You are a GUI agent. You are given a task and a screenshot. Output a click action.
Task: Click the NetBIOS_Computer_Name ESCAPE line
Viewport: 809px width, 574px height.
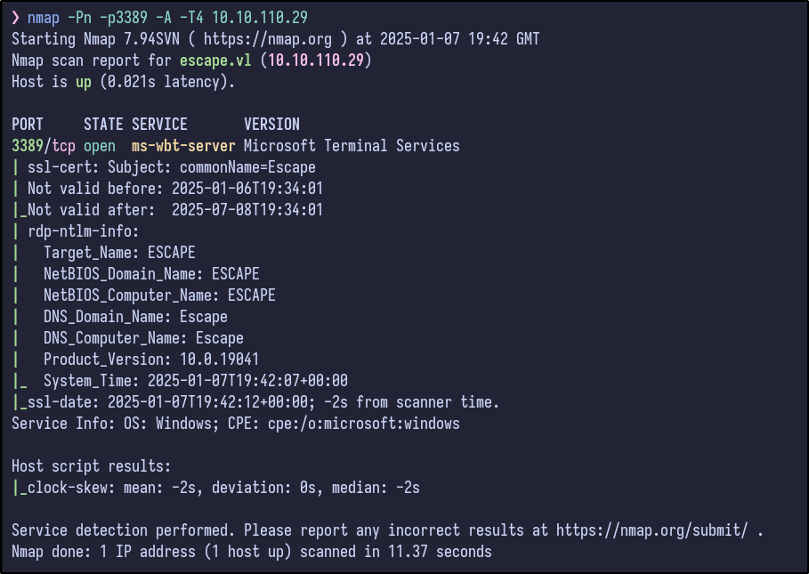(159, 295)
